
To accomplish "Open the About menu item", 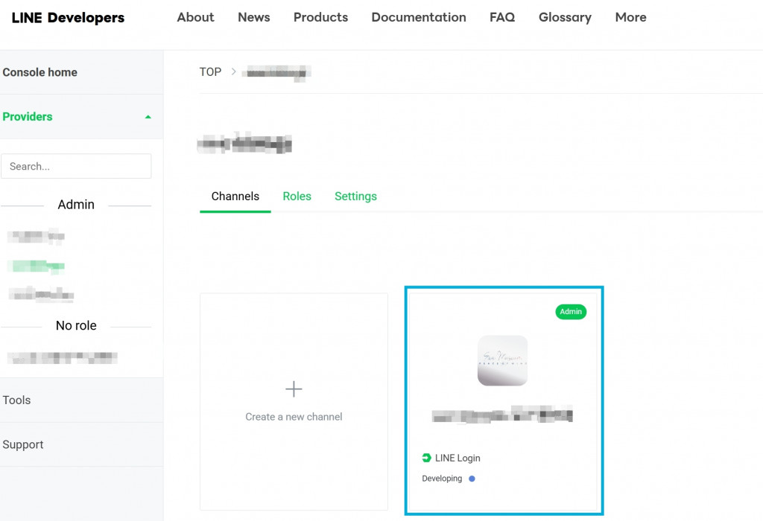I will pos(195,17).
